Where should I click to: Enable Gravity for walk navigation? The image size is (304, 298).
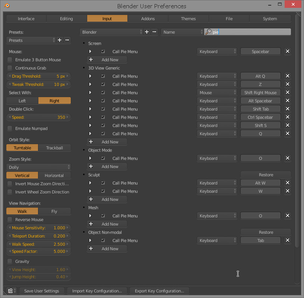coord(10,261)
